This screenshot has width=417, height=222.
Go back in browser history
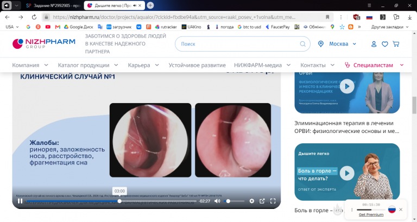[8, 17]
